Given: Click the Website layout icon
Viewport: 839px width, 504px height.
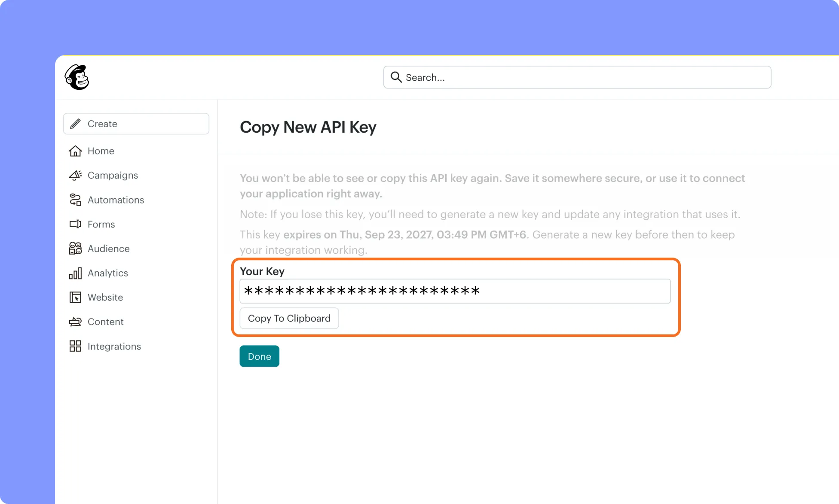Looking at the screenshot, I should [75, 297].
